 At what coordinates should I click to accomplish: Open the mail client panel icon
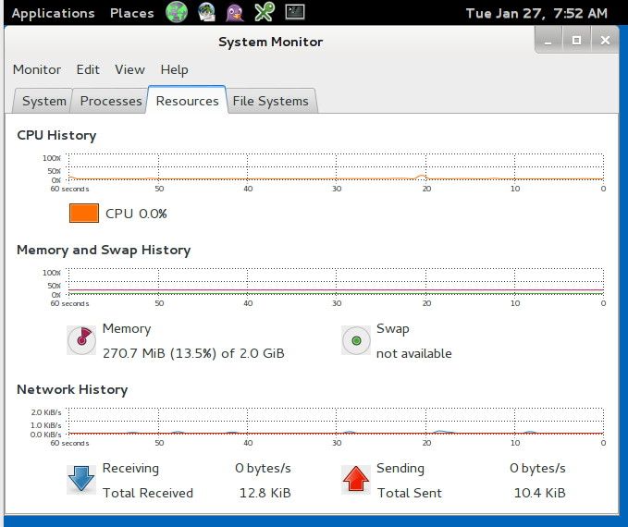coord(206,13)
